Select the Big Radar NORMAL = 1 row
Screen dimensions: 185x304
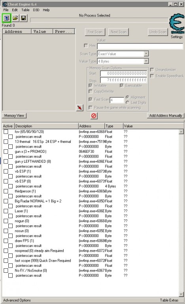(91, 201)
